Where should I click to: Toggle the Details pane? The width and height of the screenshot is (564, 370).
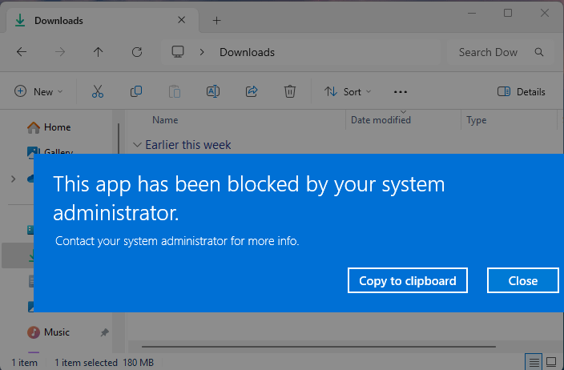click(521, 91)
